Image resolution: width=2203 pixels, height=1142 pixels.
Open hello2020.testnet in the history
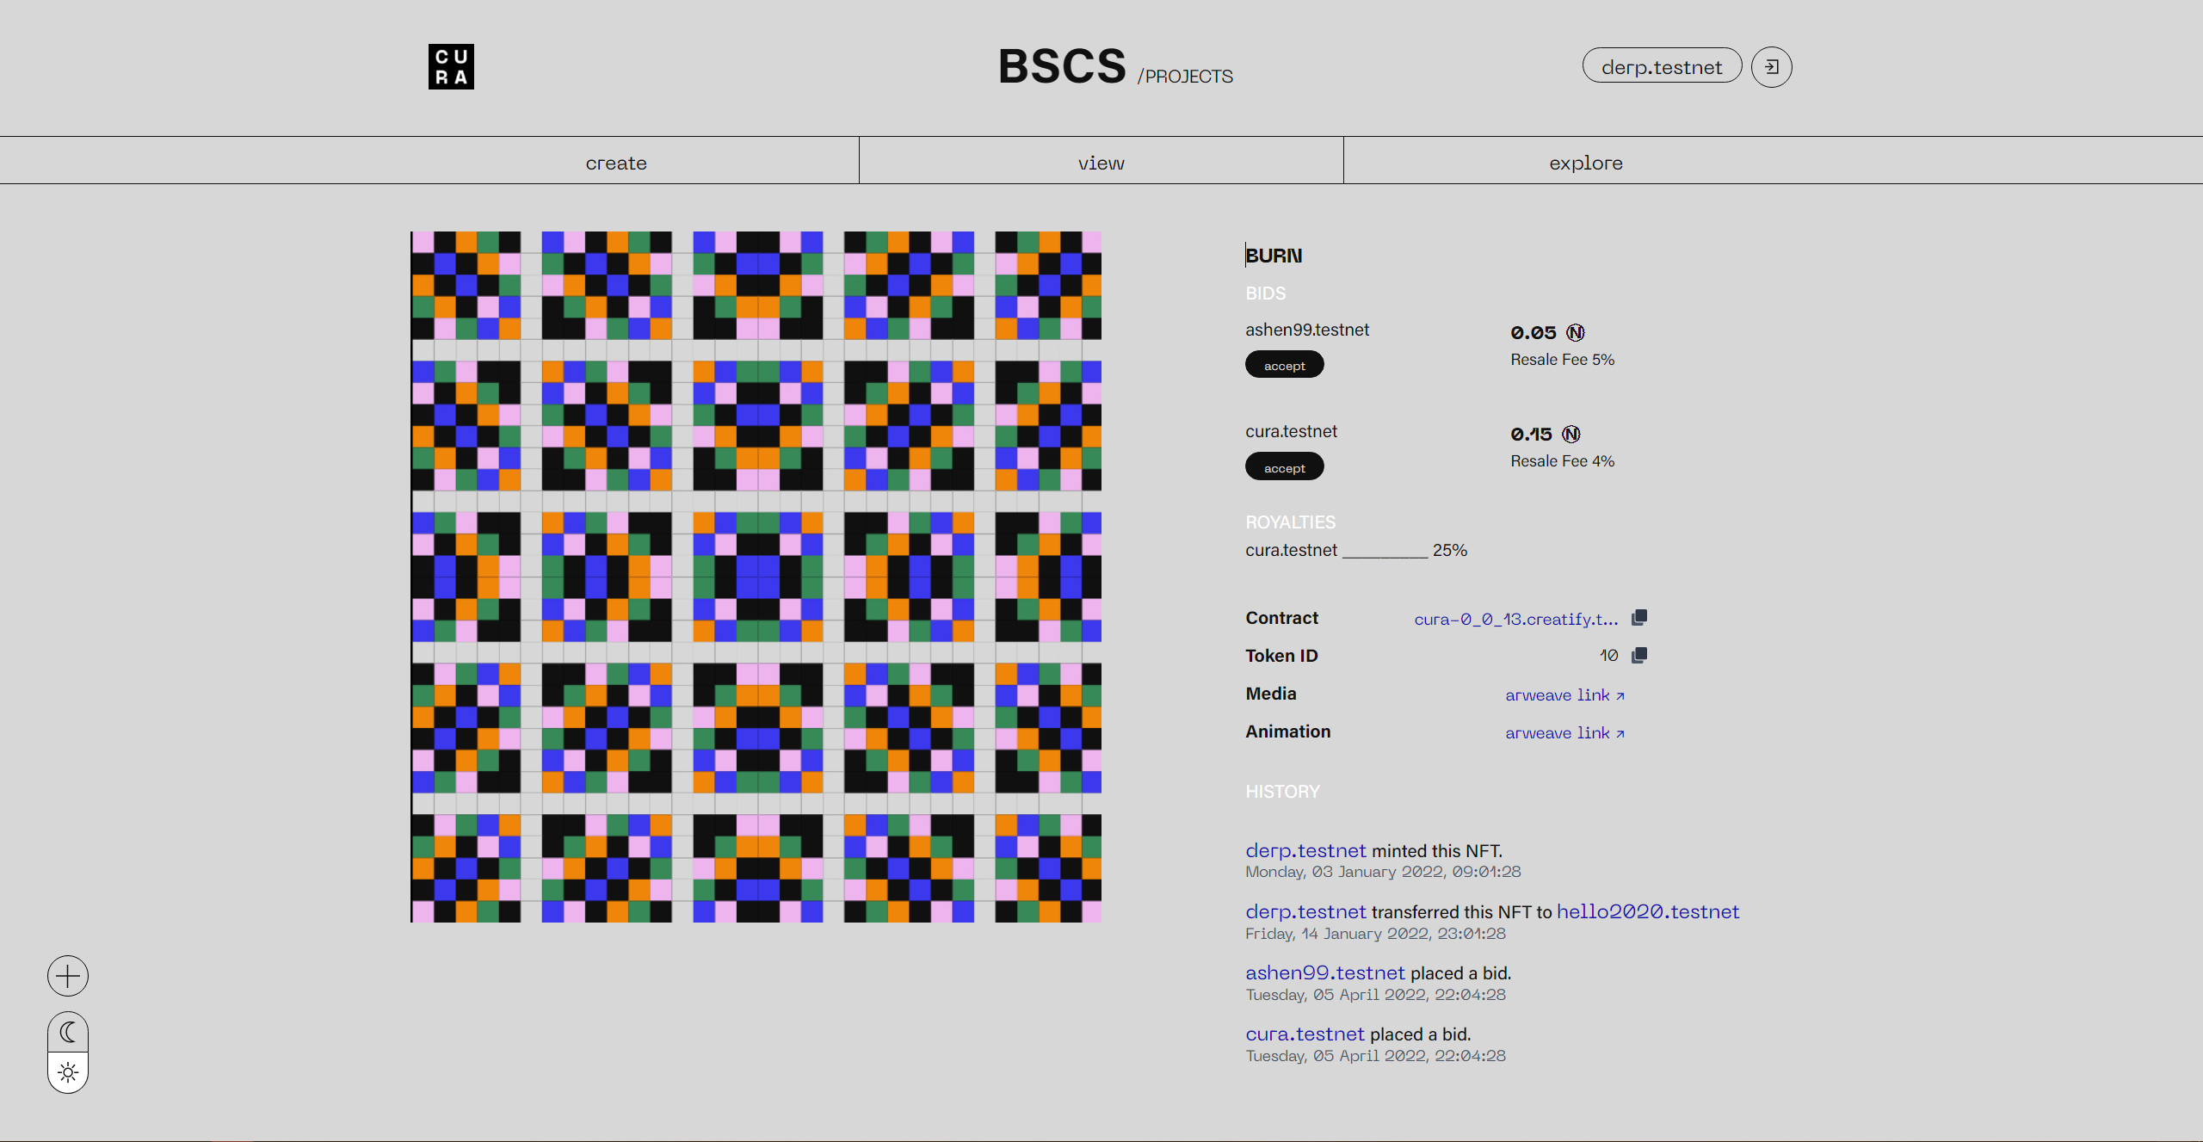click(x=1647, y=911)
